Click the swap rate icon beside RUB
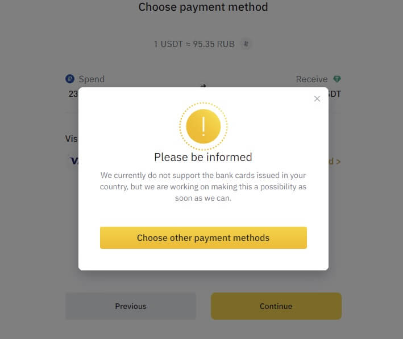The height and width of the screenshot is (339, 403). click(246, 44)
